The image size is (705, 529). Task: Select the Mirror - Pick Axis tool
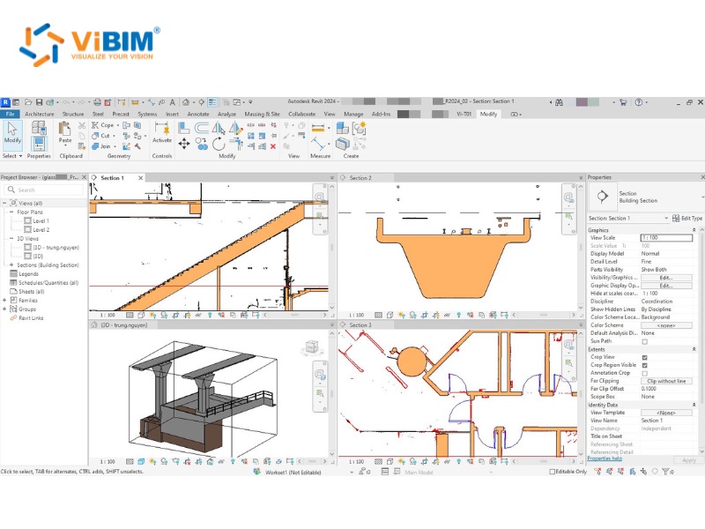pos(218,128)
